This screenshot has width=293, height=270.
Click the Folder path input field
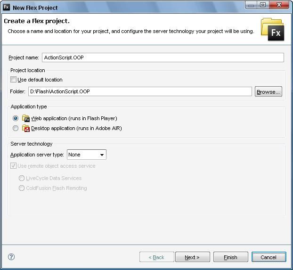pyautogui.click(x=140, y=91)
